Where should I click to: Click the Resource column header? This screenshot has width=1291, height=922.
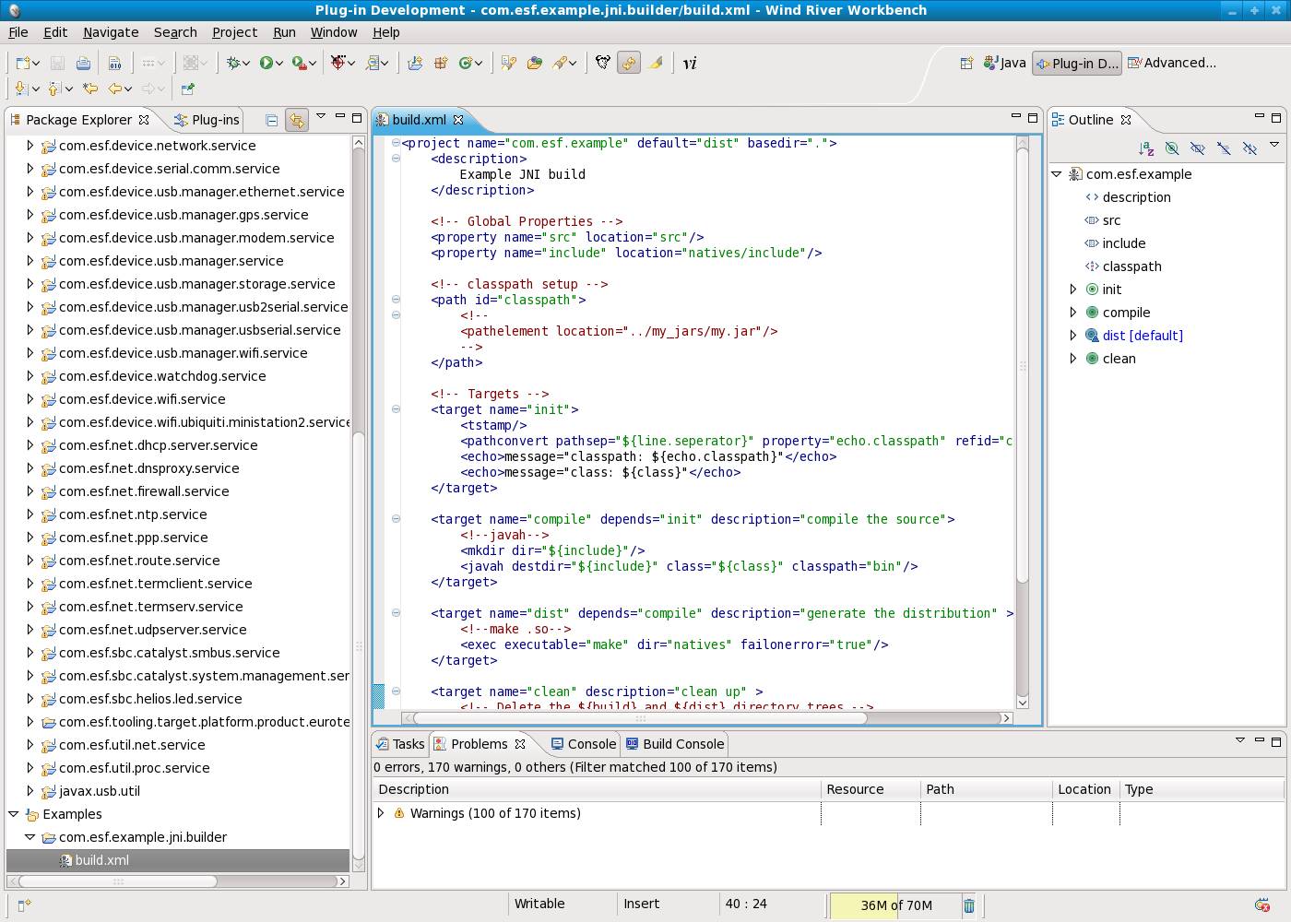[871, 789]
